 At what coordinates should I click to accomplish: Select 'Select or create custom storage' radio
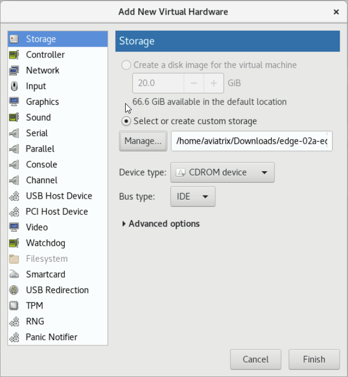coord(126,121)
